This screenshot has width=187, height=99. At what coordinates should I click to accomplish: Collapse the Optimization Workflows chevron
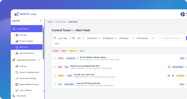pyautogui.click(x=39, y=60)
